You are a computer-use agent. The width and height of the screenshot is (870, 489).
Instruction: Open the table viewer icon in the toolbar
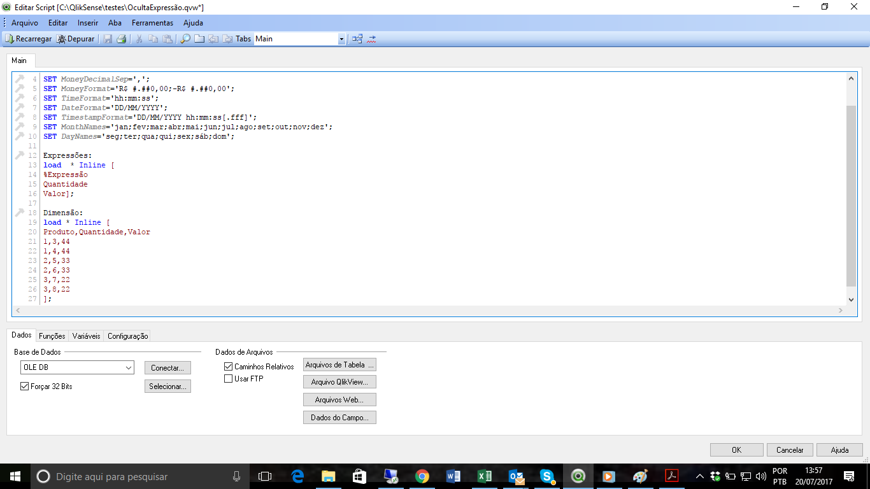[x=357, y=39]
